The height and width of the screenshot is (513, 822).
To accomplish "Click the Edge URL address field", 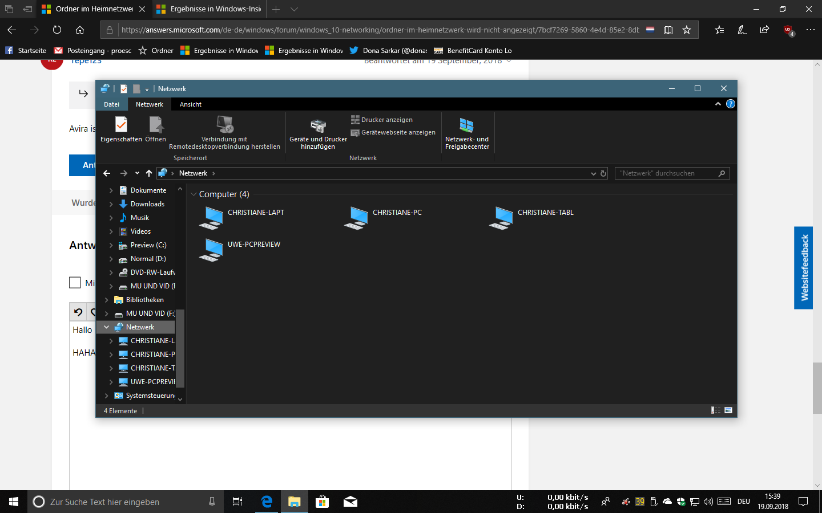I will pos(380,30).
